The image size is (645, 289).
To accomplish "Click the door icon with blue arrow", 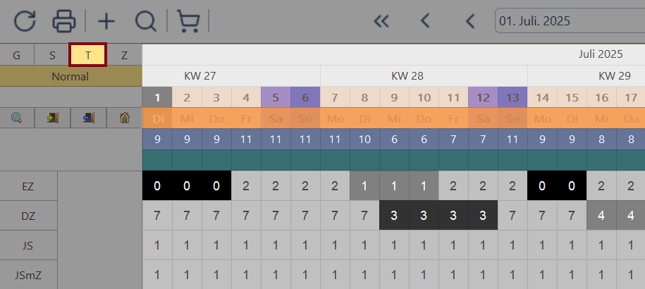I will (x=89, y=118).
